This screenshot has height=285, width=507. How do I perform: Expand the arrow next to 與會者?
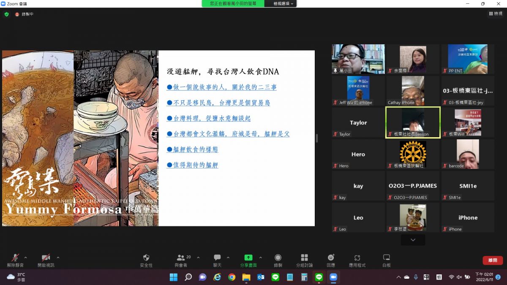[198, 257]
